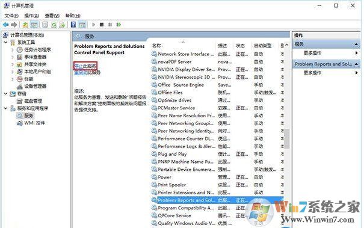Click the services list vertical scrollbar thumb
The width and height of the screenshot is (364, 228).
click(287, 138)
